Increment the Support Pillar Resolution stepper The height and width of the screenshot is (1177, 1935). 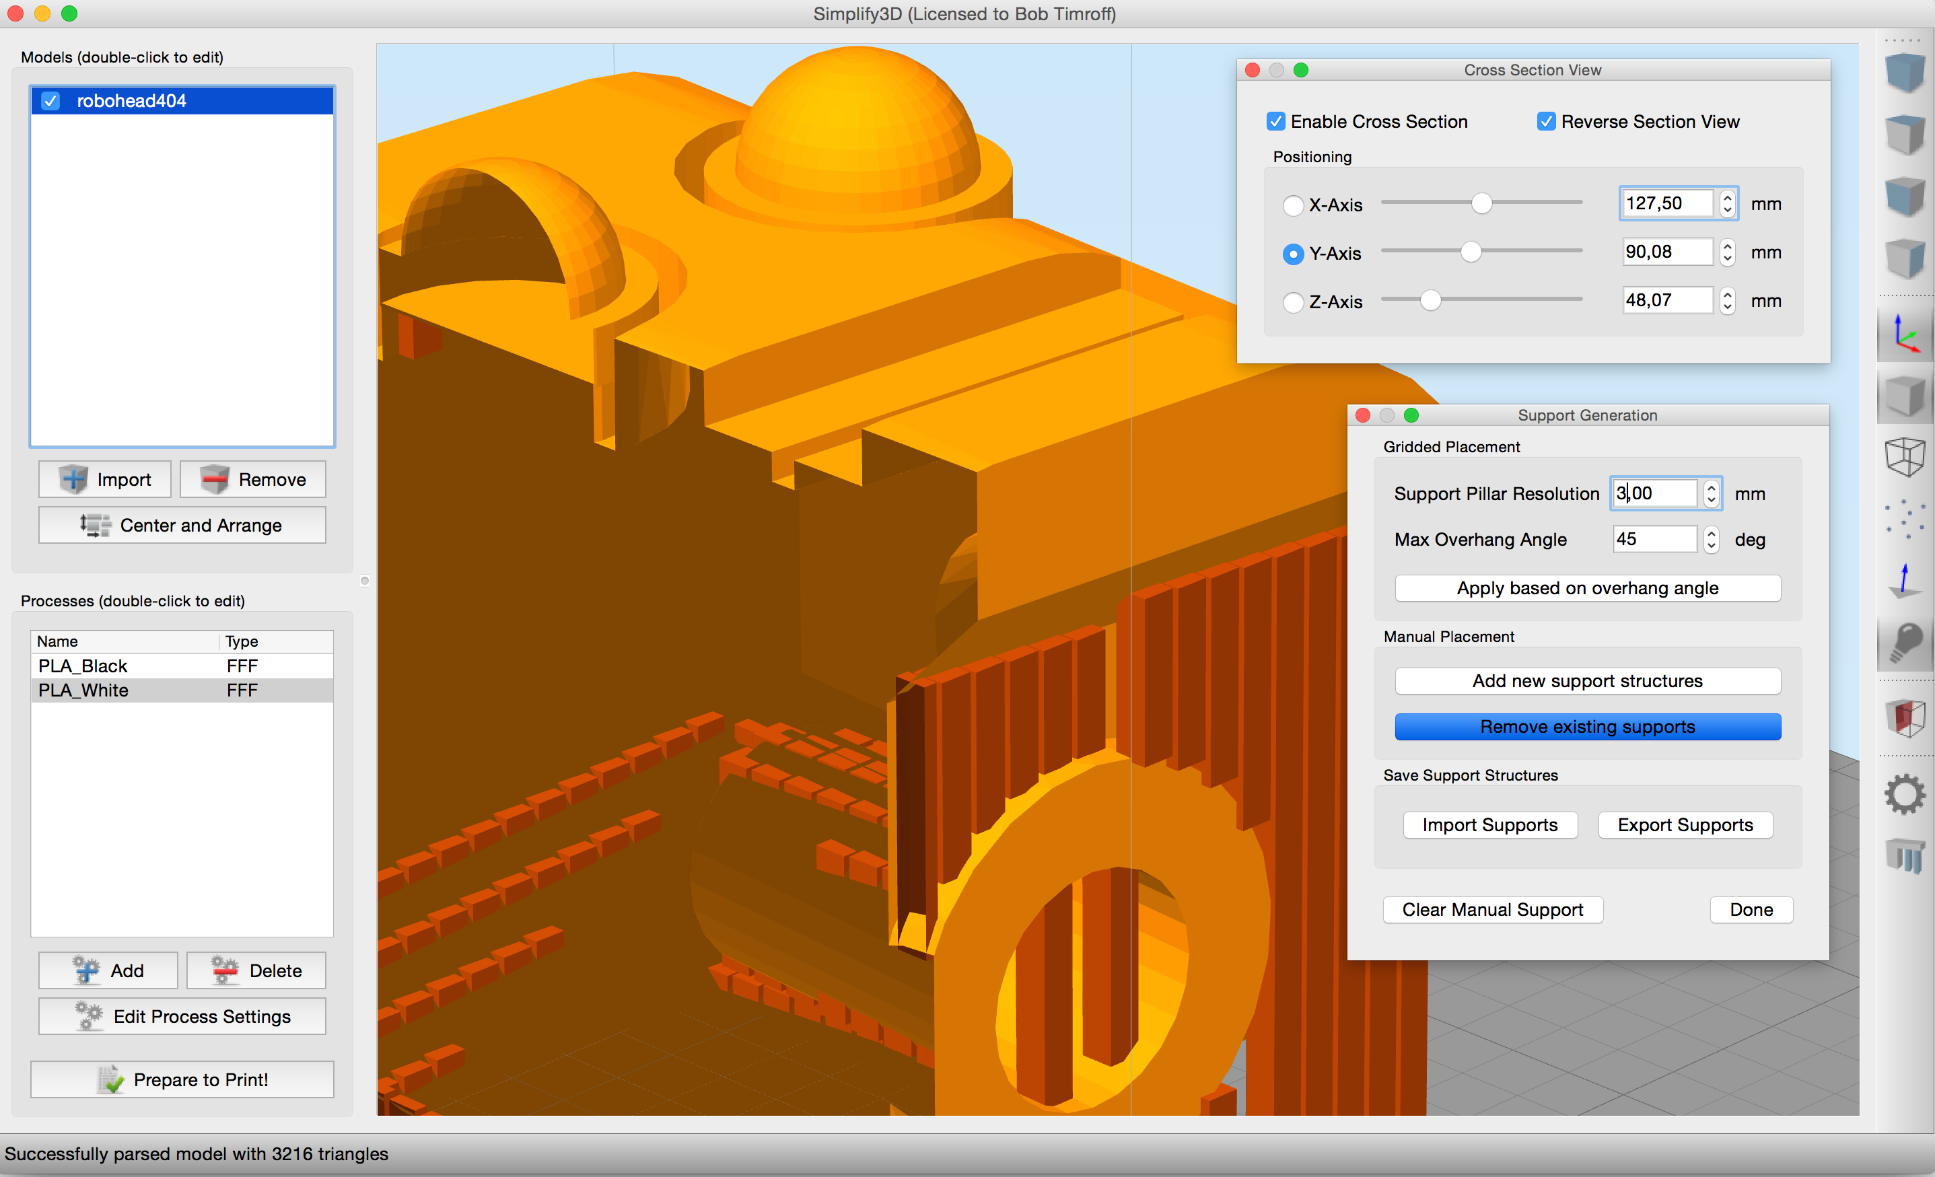[1711, 487]
